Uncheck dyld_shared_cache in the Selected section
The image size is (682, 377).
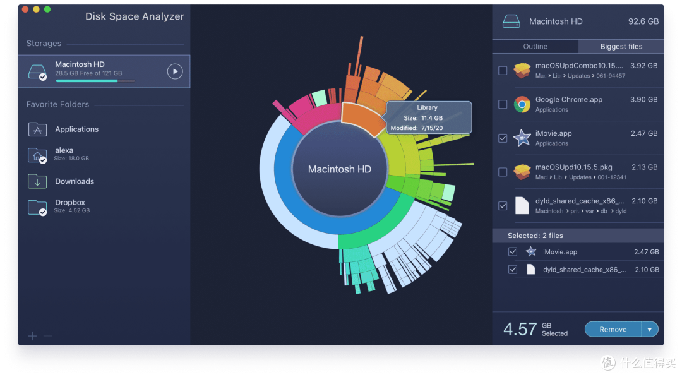pyautogui.click(x=513, y=270)
